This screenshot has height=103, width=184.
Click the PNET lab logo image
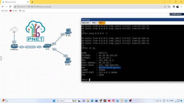pyautogui.click(x=35, y=31)
